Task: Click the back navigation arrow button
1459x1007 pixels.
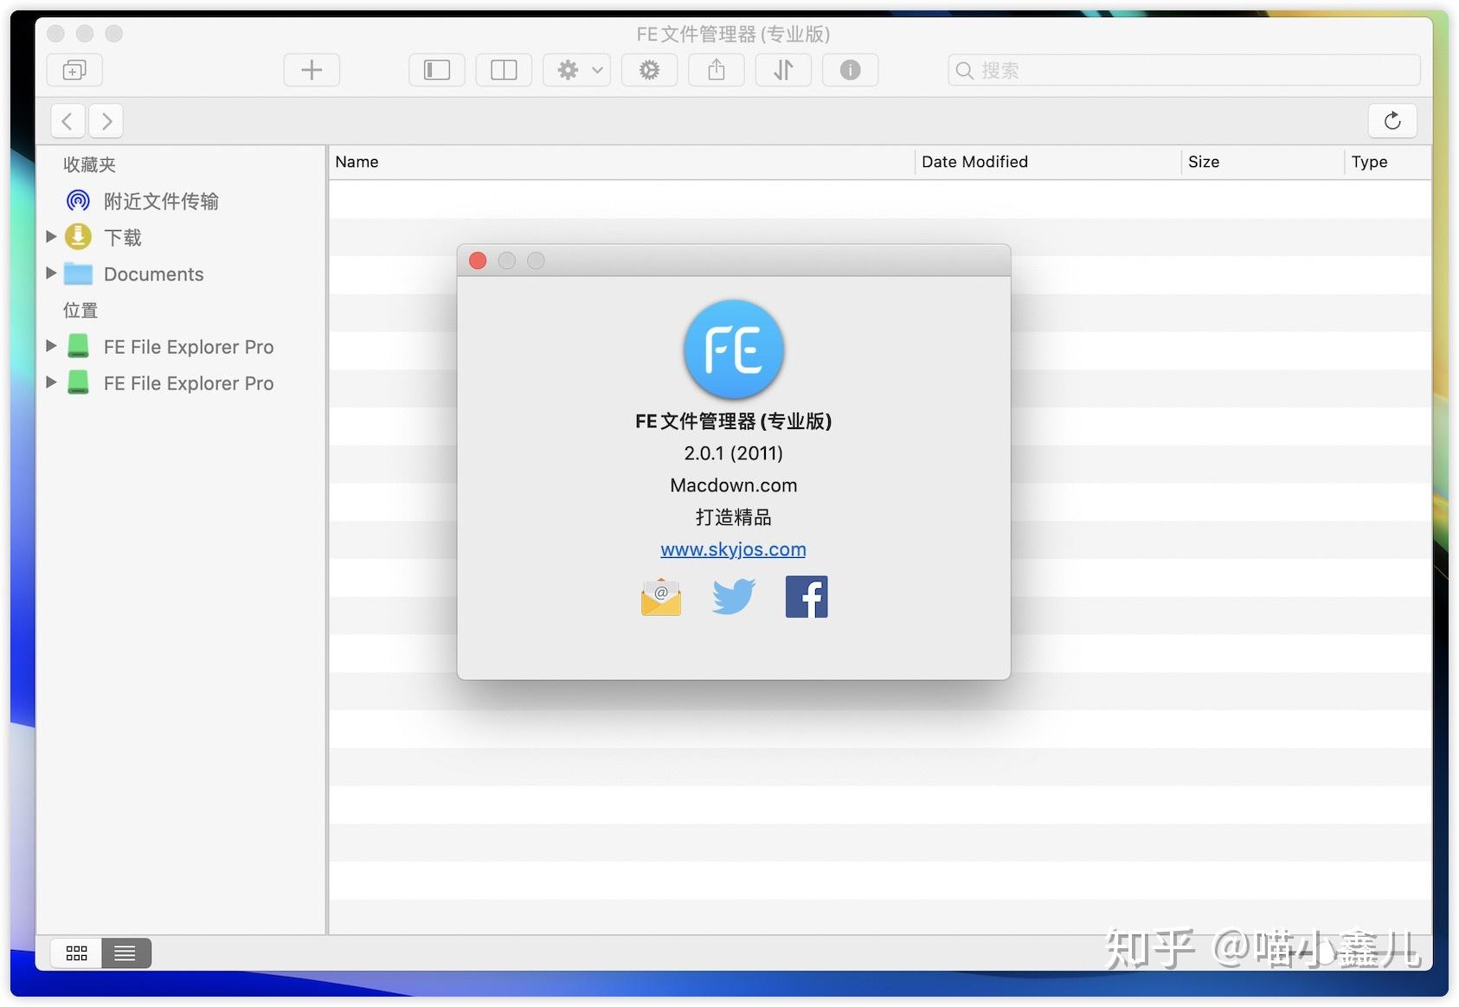Action: [67, 120]
